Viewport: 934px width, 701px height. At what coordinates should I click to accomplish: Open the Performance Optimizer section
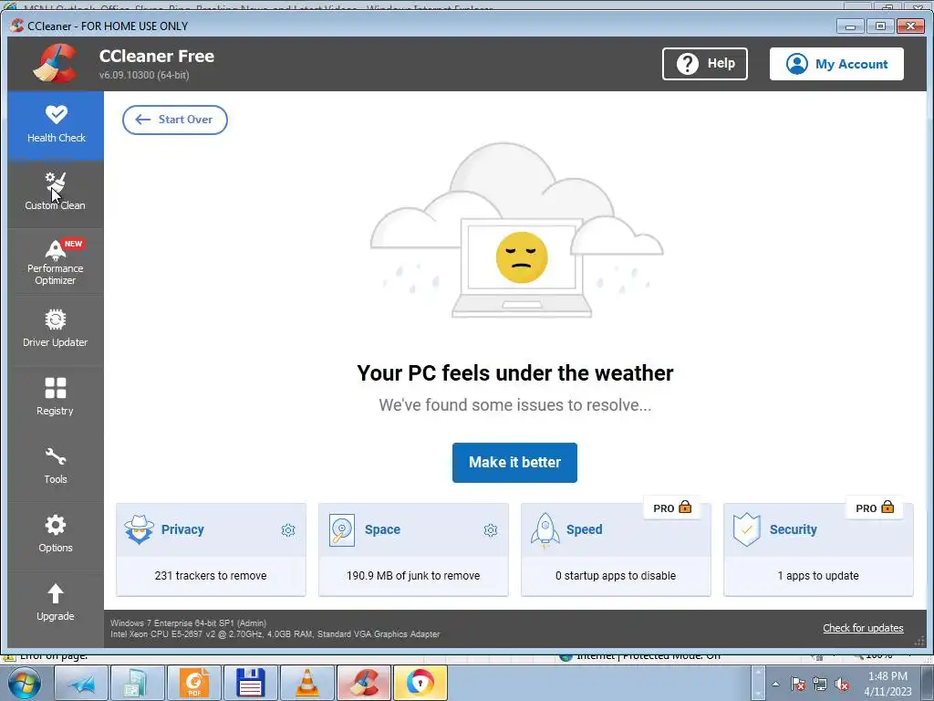click(x=56, y=262)
